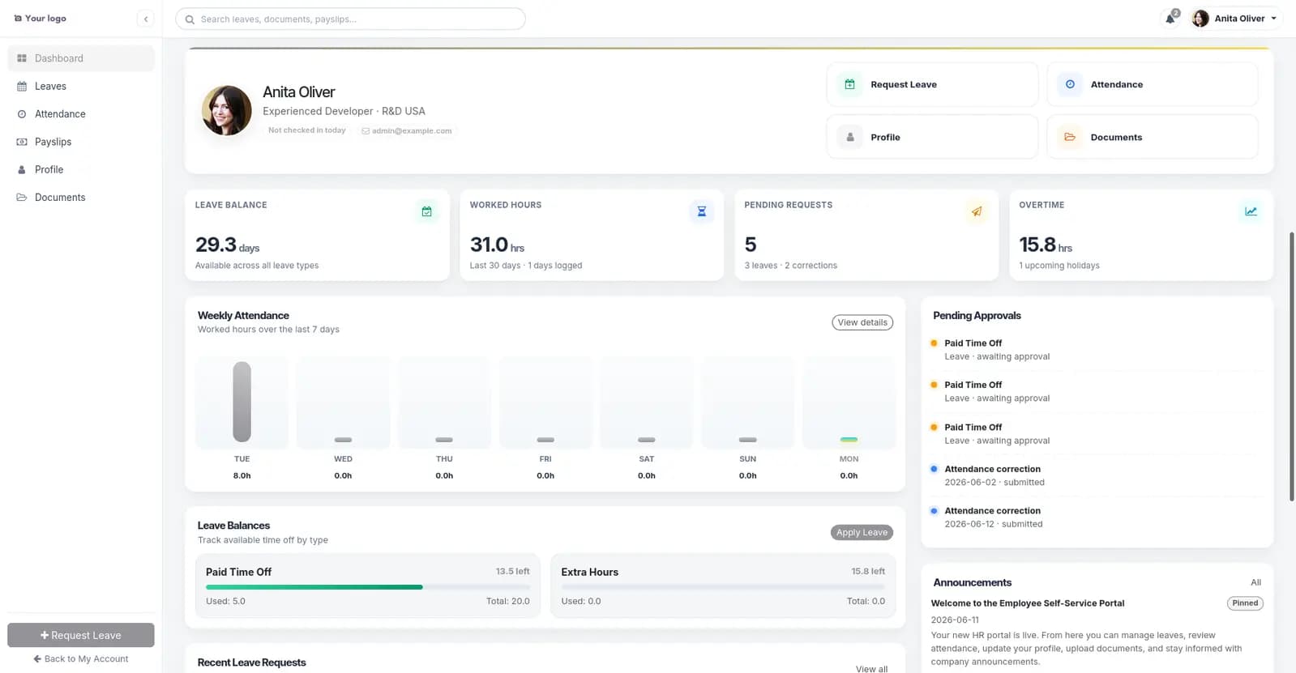Go to Attendance in the sidebar

[x=81, y=114]
